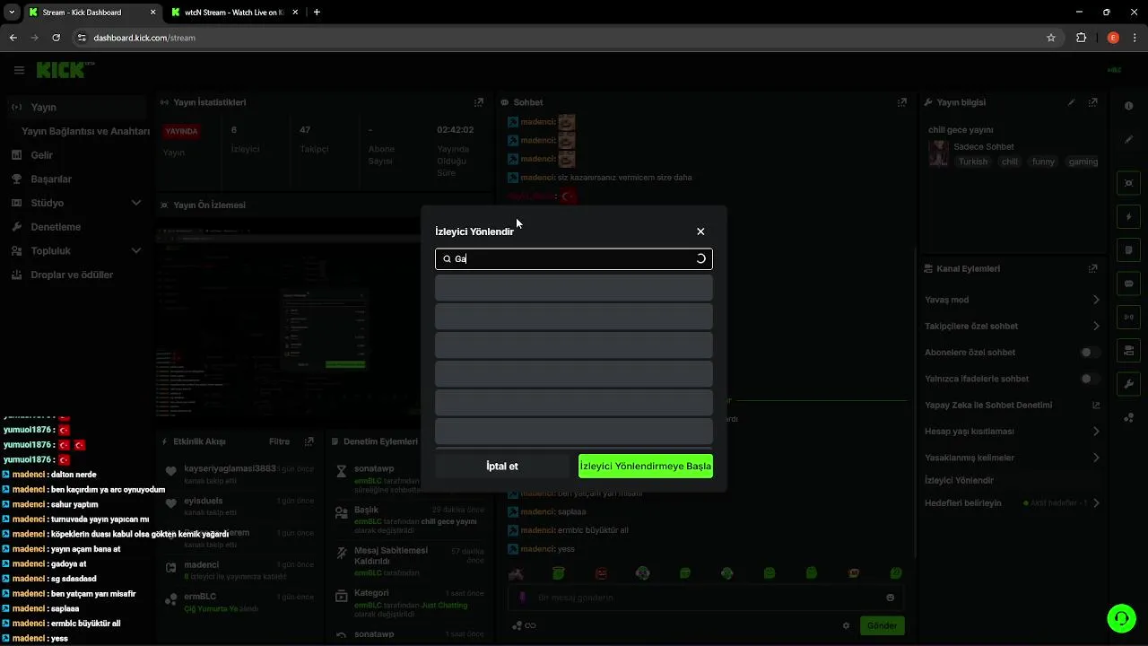The image size is (1148, 646).
Task: Toggle Abonelere özel sohbet switch
Action: pyautogui.click(x=1089, y=353)
